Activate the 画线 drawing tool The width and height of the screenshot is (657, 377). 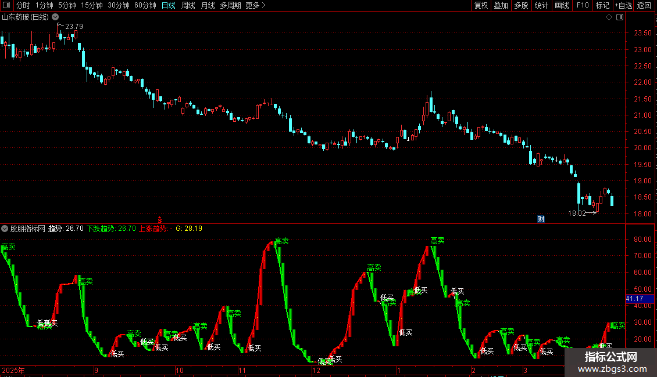coord(562,5)
